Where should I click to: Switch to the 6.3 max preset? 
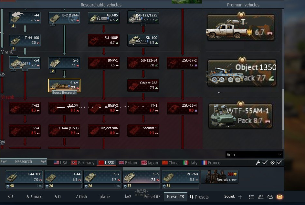pyautogui.click(x=34, y=197)
